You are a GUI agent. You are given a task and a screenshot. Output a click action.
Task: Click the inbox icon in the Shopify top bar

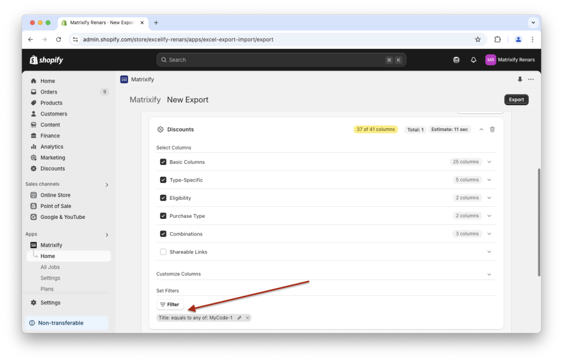[x=456, y=59]
